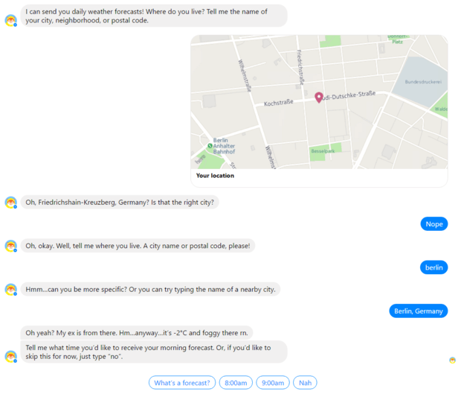Click the 'My ex is from there' message
Screen dimensions: 461x394
pos(137,333)
